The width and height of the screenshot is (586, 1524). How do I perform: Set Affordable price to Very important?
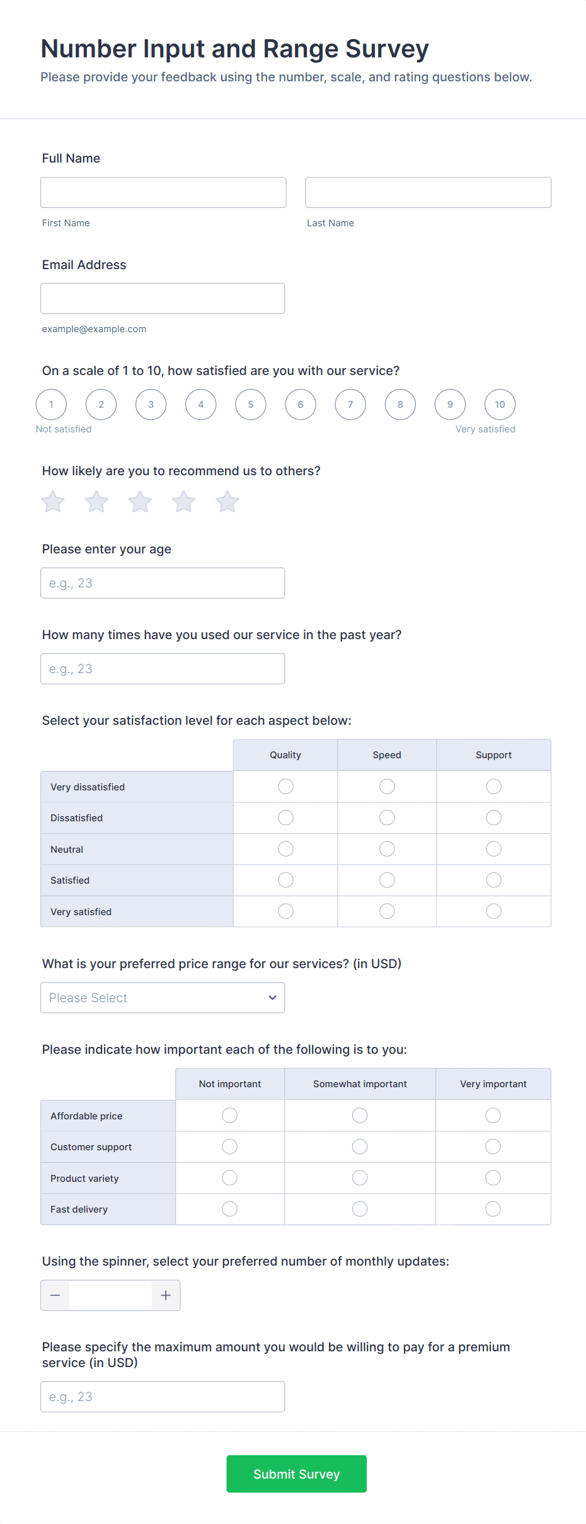click(493, 1116)
